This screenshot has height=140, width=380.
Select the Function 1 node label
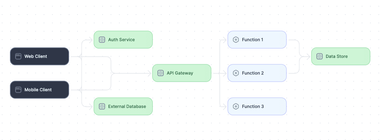point(253,40)
